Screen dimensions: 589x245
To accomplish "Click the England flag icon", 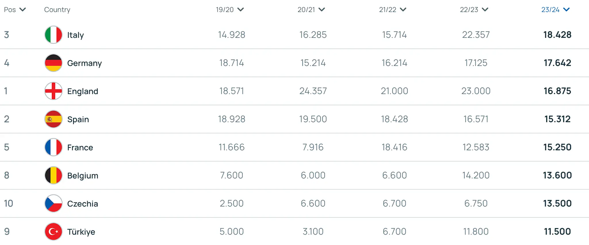I will tap(53, 91).
